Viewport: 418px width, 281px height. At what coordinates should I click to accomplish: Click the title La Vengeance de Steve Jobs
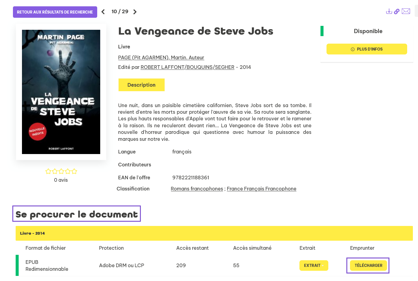pyautogui.click(x=196, y=31)
